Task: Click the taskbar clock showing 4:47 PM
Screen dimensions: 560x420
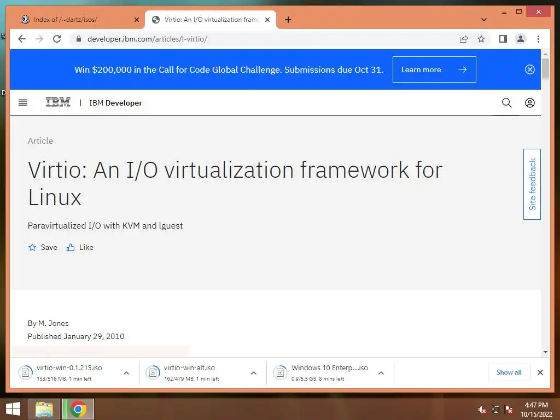Action: (536, 410)
